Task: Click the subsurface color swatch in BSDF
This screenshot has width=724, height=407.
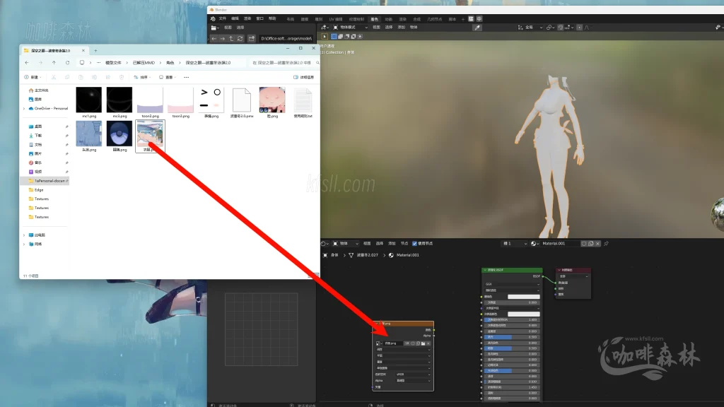Action: point(524,314)
